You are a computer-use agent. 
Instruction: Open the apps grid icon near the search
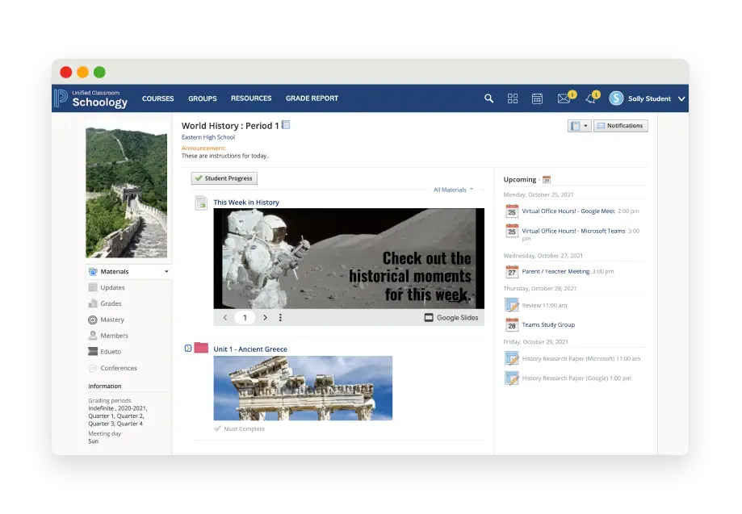click(513, 98)
